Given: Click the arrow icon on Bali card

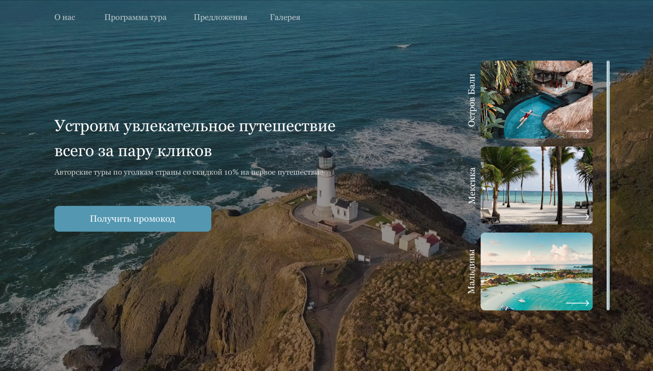Looking at the screenshot, I should 577,132.
